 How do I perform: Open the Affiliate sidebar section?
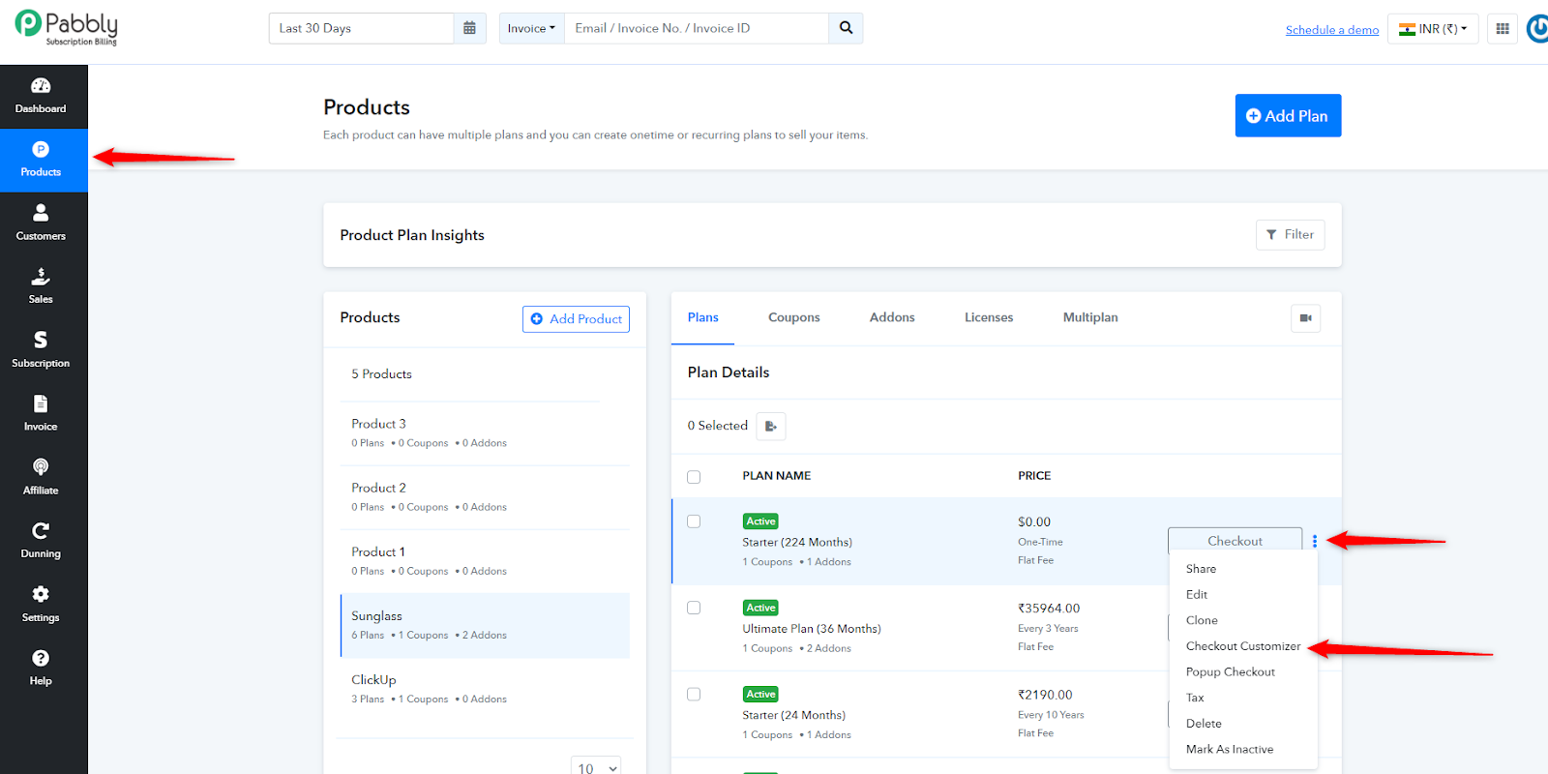click(x=41, y=478)
